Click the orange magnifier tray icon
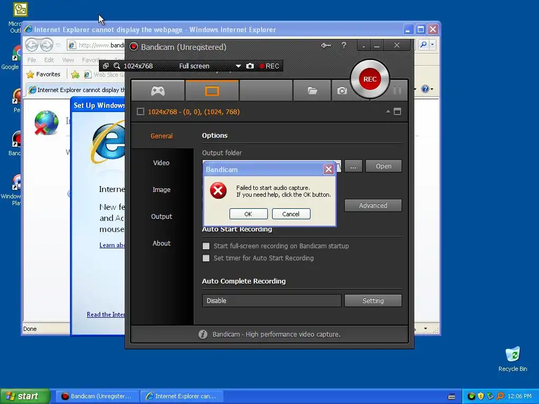This screenshot has height=404, width=539. coord(500,396)
